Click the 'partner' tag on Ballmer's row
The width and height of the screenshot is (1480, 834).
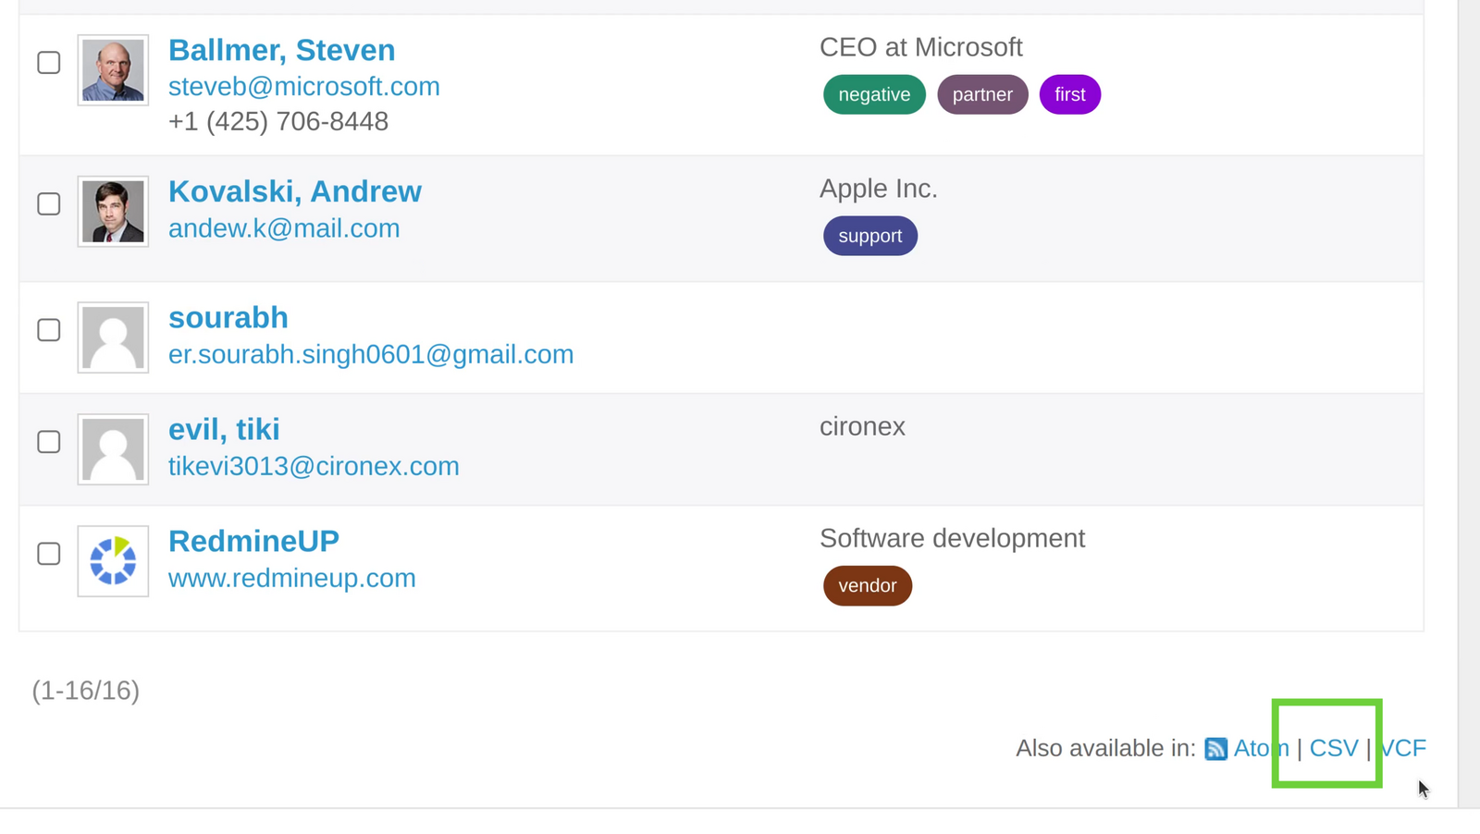(x=982, y=93)
